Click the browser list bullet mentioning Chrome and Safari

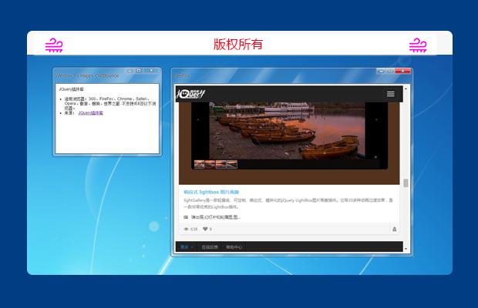pos(110,103)
